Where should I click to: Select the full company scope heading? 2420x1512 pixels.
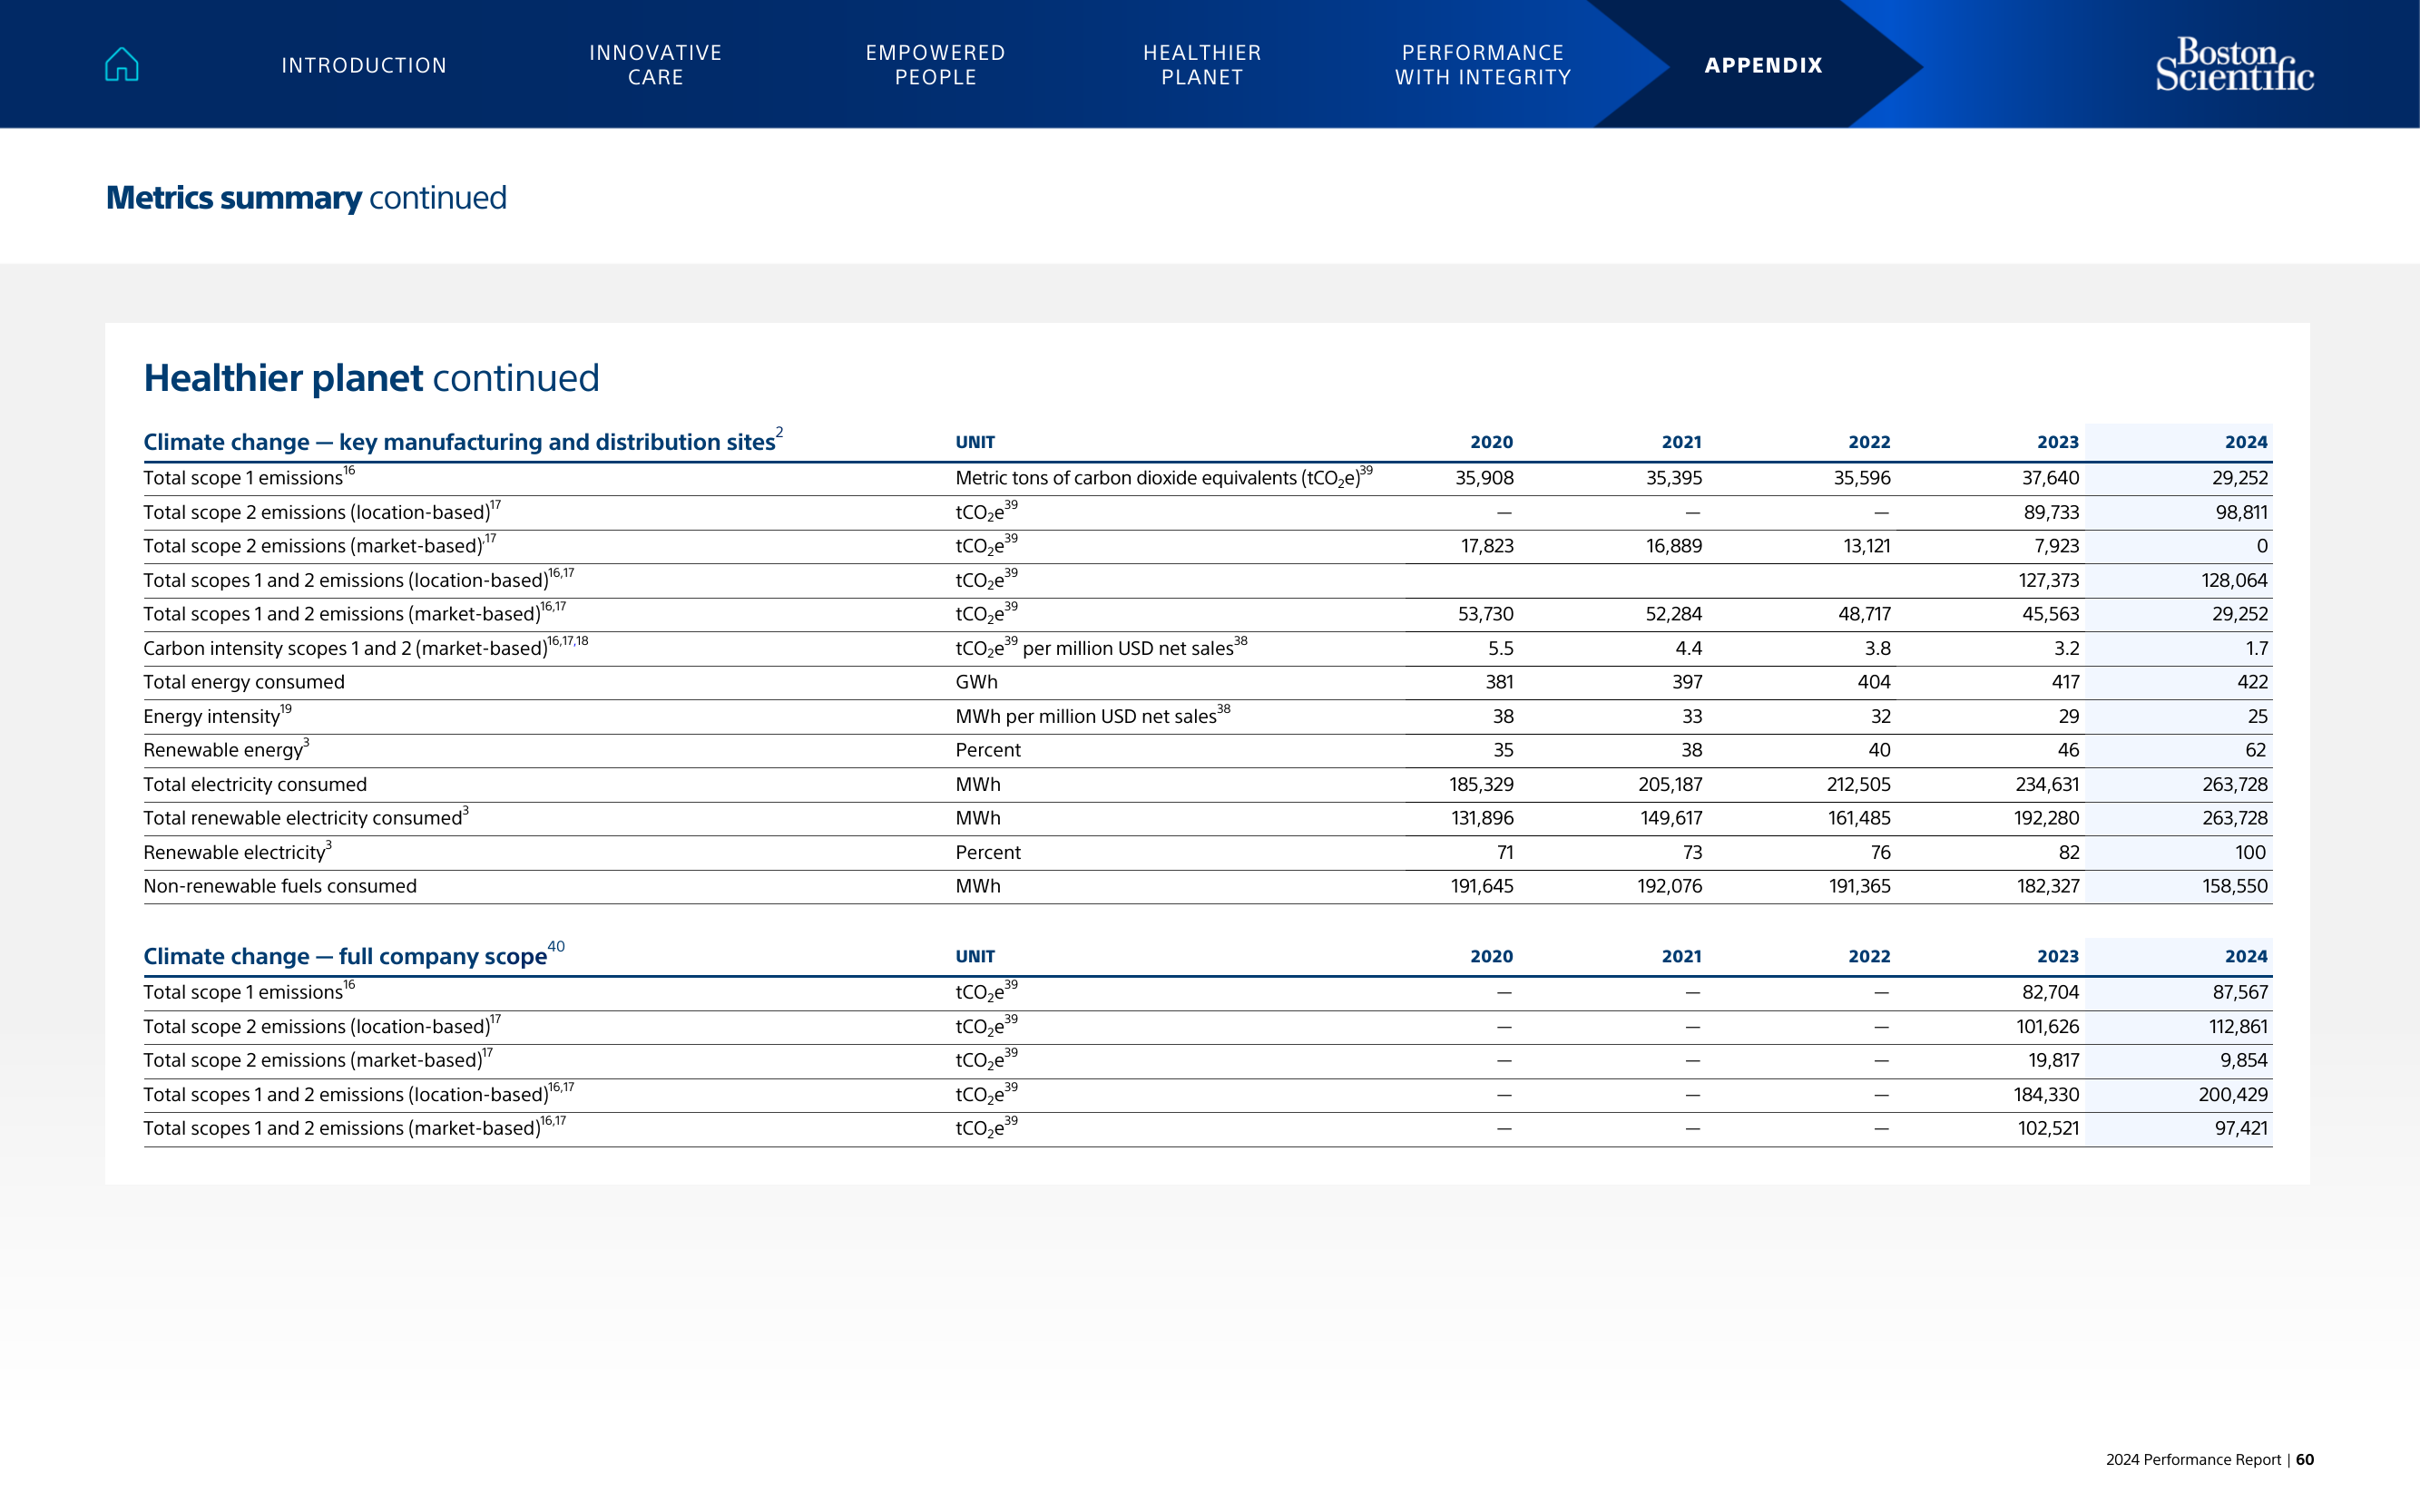tap(354, 955)
